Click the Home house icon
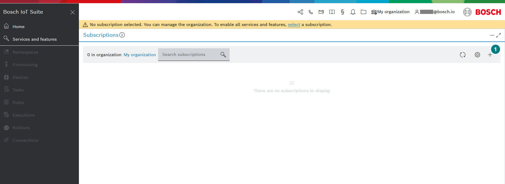The image size is (505, 184). coord(6,26)
